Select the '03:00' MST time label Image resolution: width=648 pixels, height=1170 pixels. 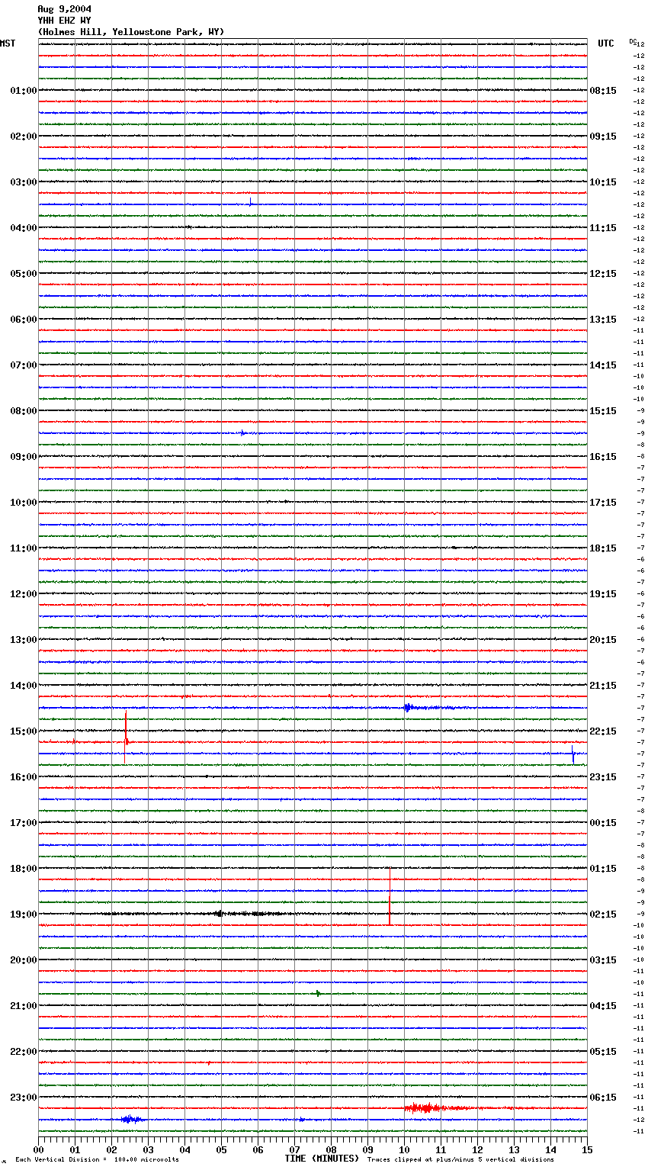pyautogui.click(x=24, y=182)
